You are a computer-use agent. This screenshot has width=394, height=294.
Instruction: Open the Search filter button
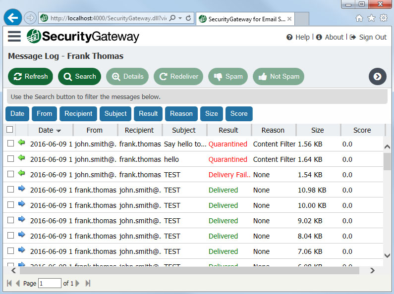[79, 77]
